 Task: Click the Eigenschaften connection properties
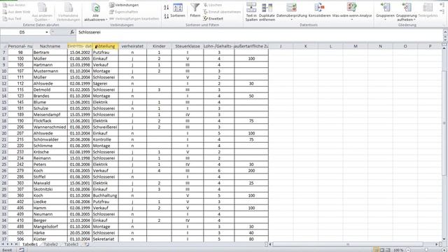pyautogui.click(x=124, y=12)
